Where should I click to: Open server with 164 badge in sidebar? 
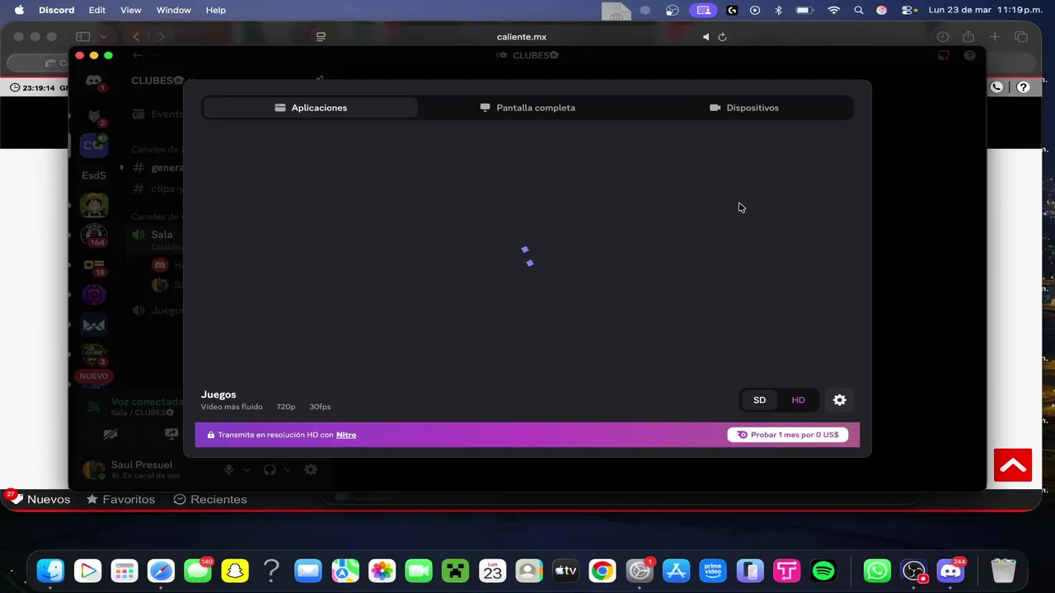pyautogui.click(x=94, y=236)
